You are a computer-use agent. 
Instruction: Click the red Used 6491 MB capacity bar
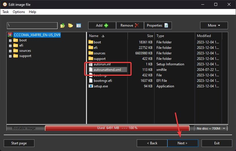[x=117, y=128]
